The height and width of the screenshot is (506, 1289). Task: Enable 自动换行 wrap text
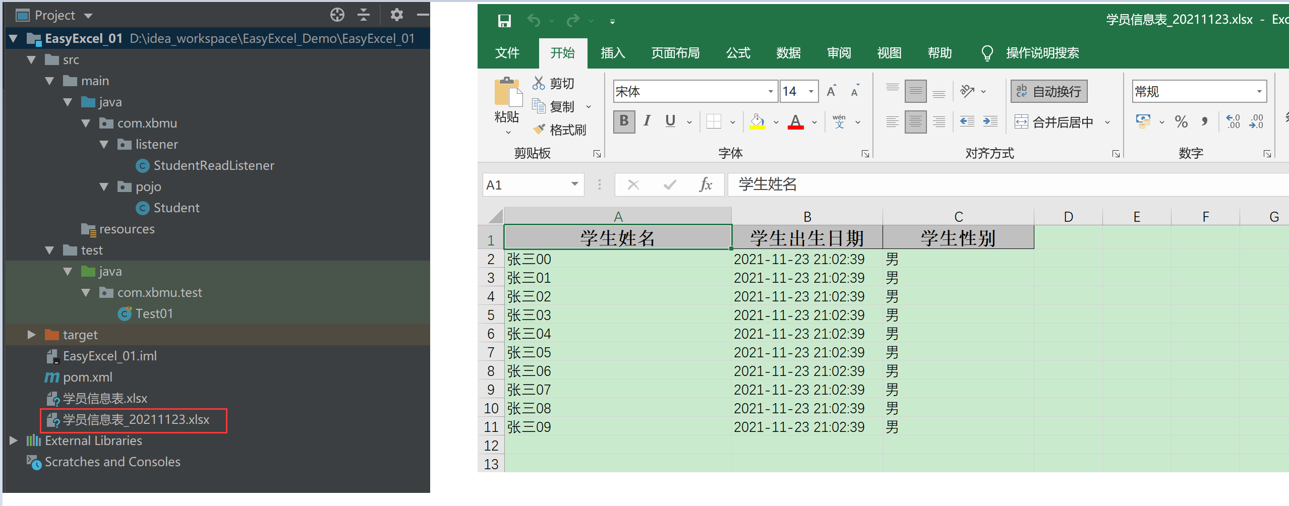click(x=1049, y=91)
